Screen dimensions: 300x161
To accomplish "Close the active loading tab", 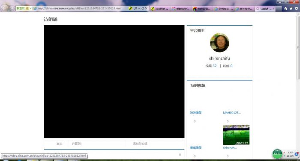I will pos(273,9).
